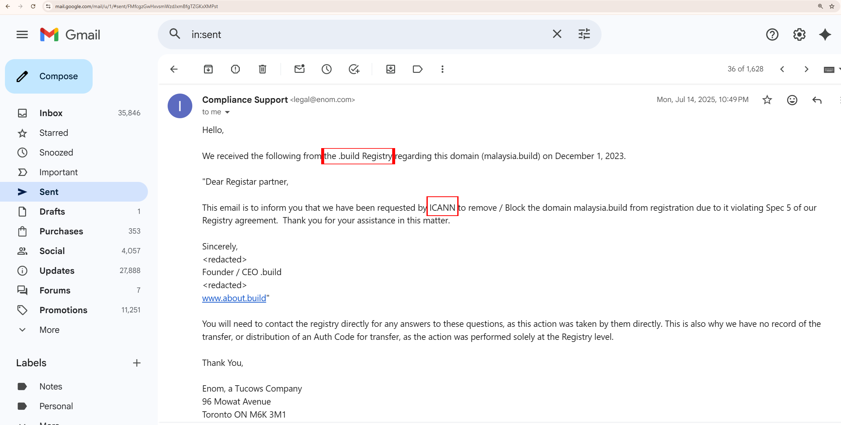
Task: Delete this email with trash icon
Action: pyautogui.click(x=262, y=69)
